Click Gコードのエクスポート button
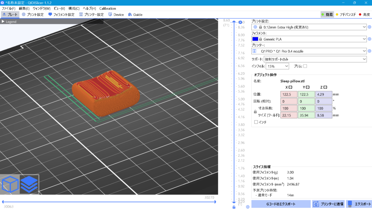Image resolution: width=372 pixels, height=209 pixels. tap(281, 204)
